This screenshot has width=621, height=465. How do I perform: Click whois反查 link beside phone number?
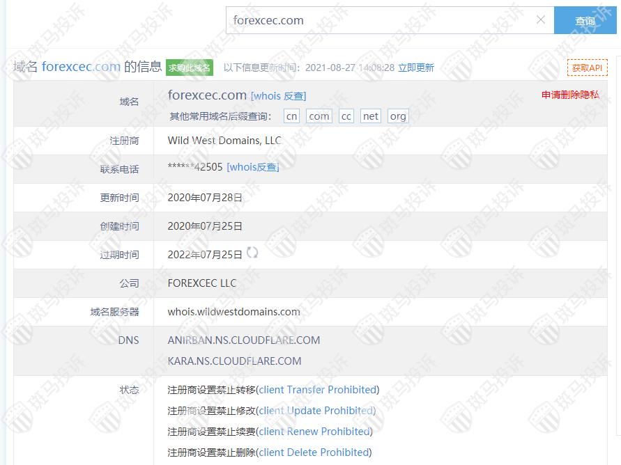[x=253, y=167]
